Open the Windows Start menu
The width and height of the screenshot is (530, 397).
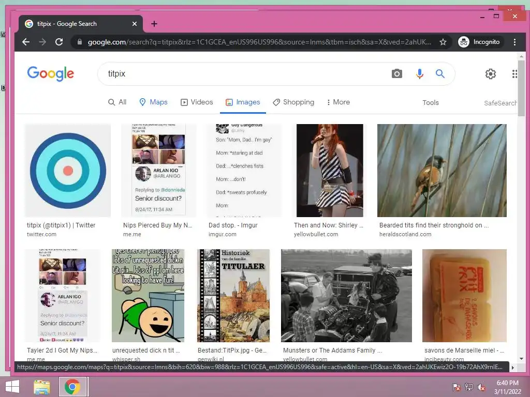click(12, 387)
